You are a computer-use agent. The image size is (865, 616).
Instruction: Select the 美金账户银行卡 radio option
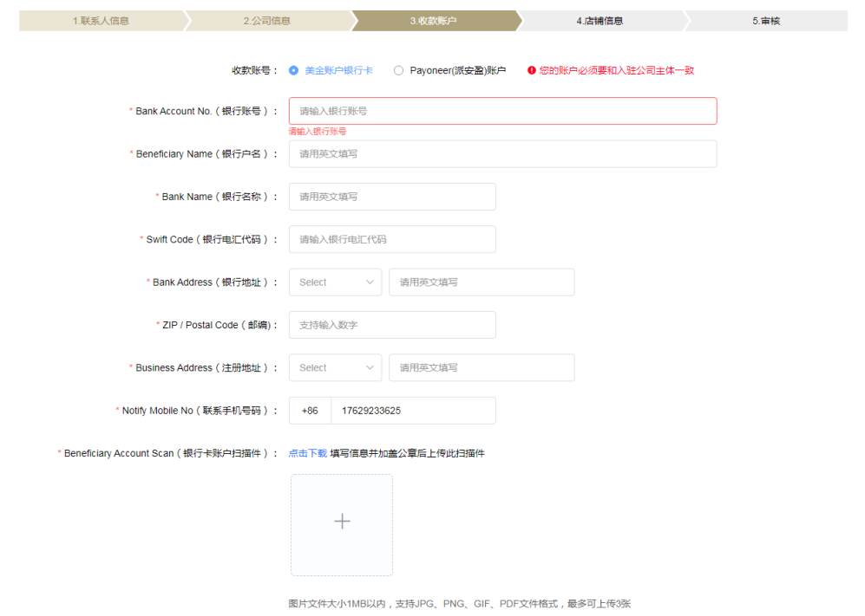click(x=292, y=71)
